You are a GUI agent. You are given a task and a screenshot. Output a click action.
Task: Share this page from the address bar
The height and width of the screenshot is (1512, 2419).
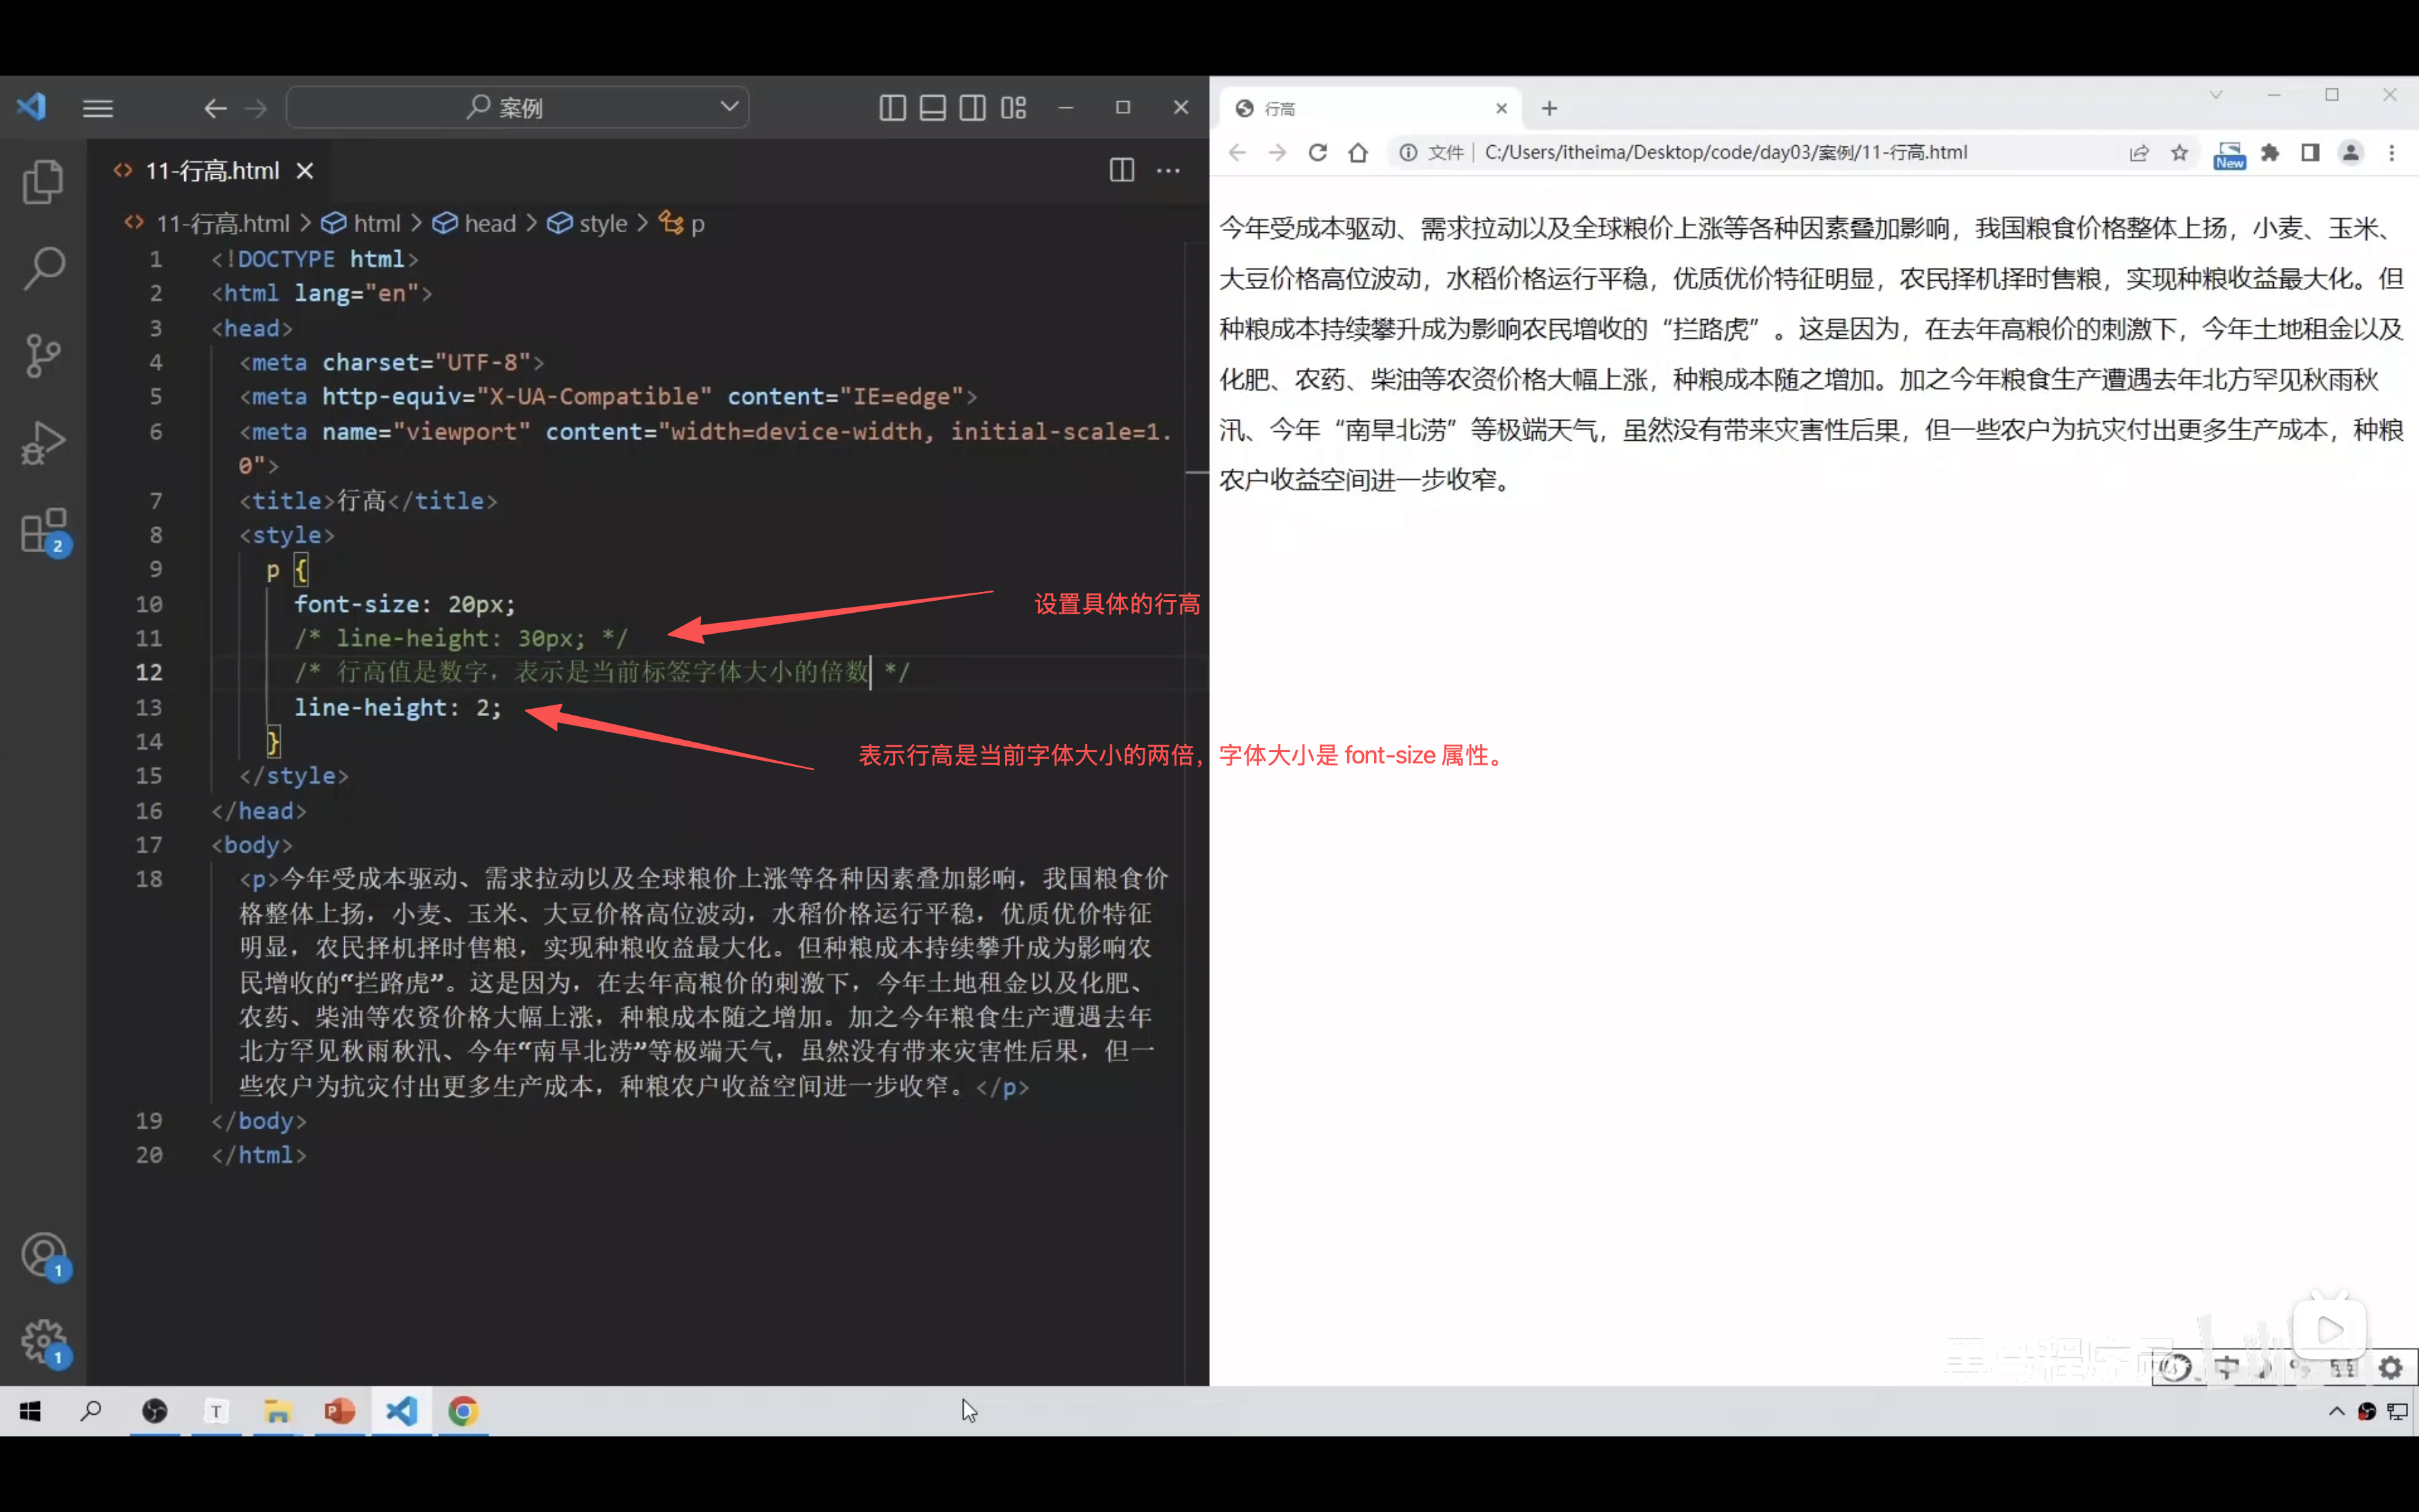2138,152
